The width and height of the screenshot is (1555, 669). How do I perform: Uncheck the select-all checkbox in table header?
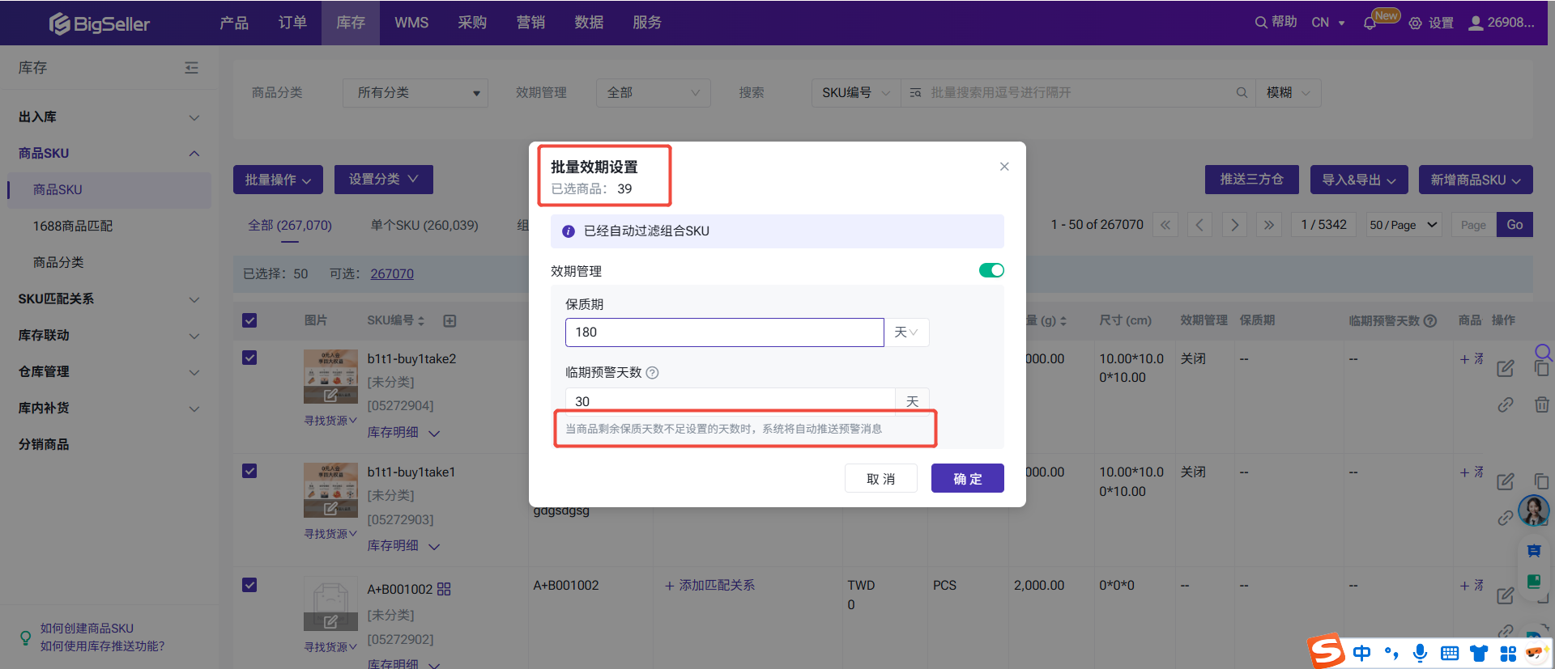(x=249, y=320)
